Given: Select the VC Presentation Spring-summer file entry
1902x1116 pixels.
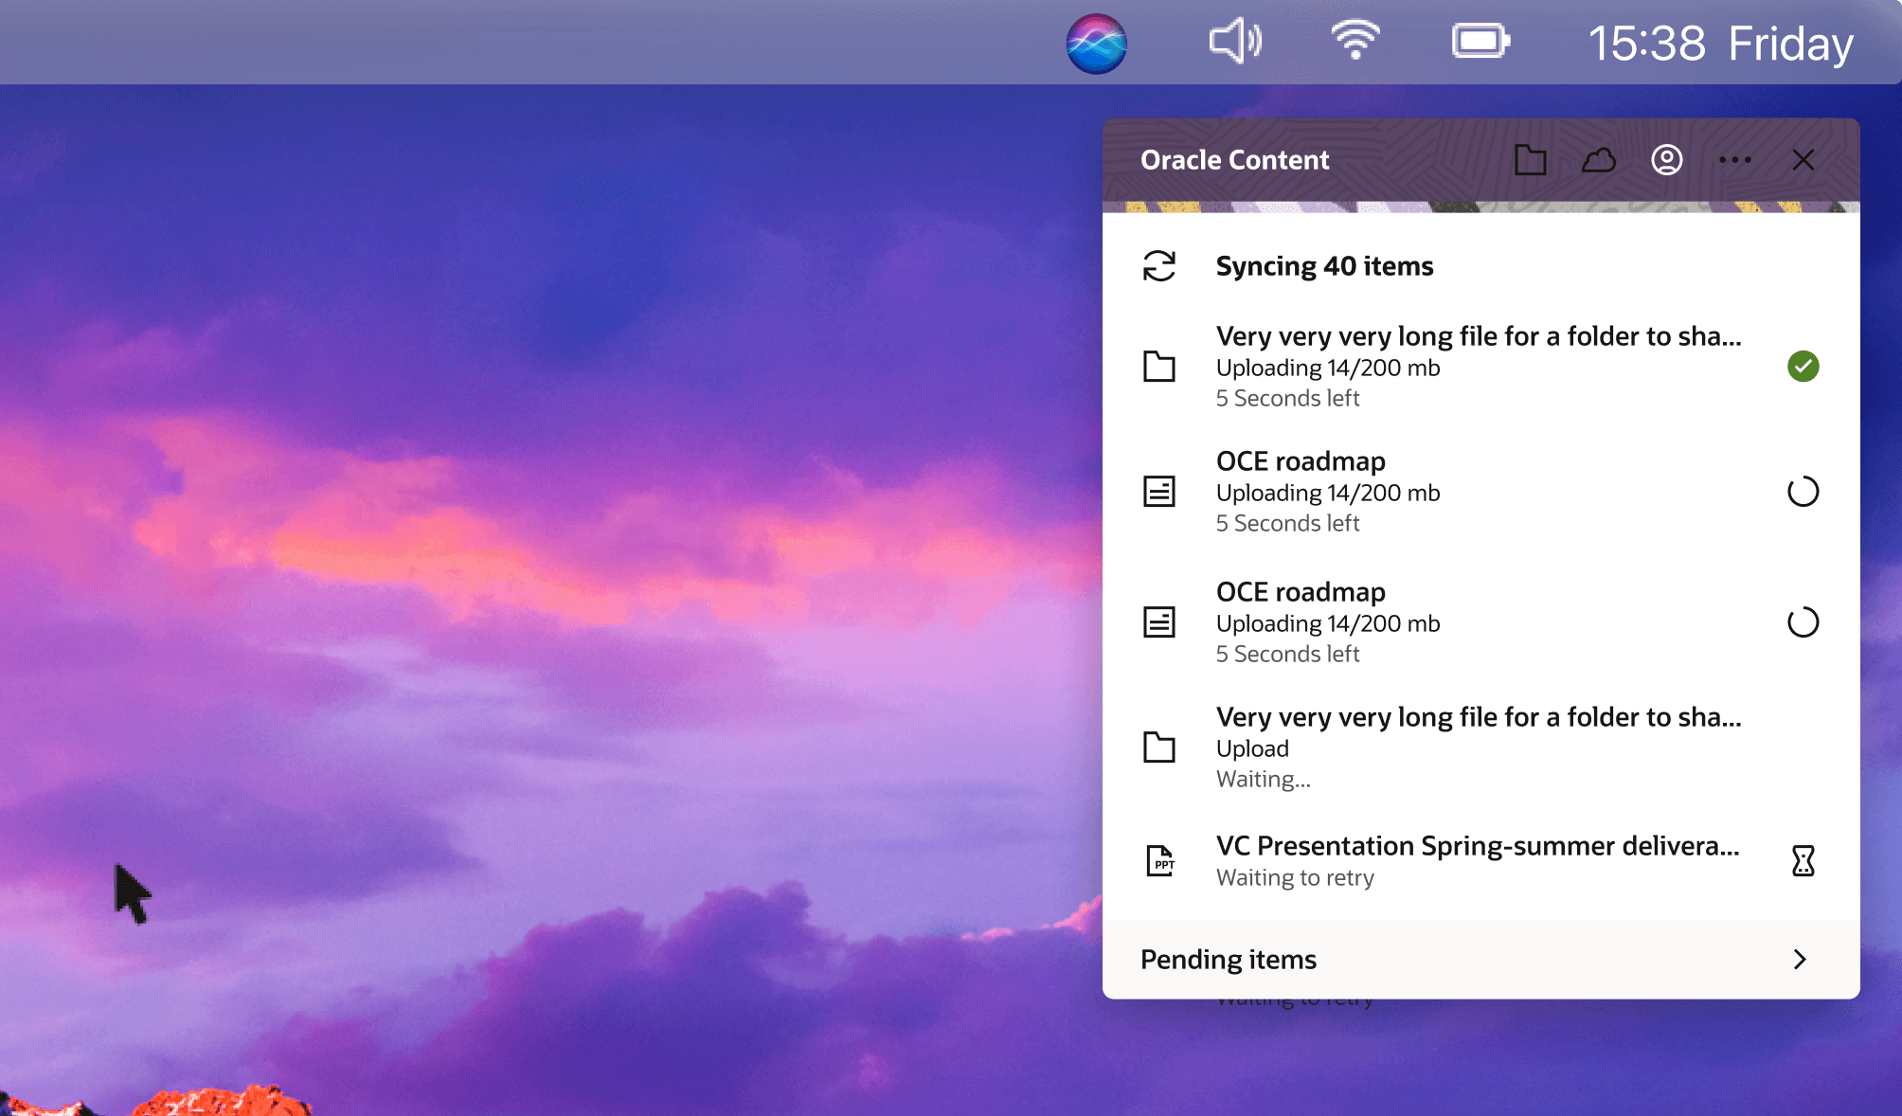Looking at the screenshot, I should click(x=1477, y=846).
